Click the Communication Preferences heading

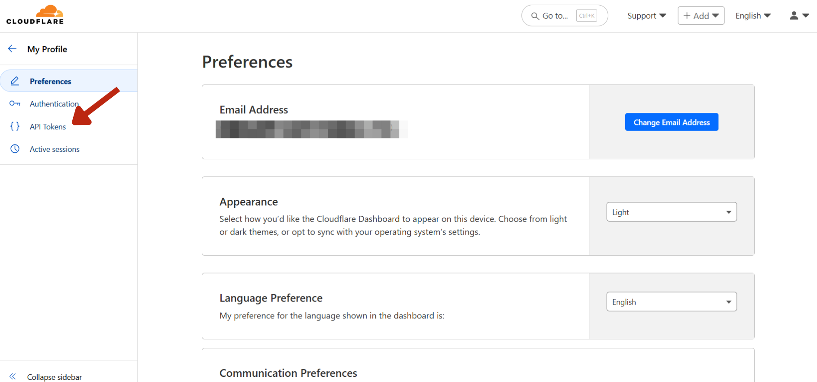coord(288,373)
